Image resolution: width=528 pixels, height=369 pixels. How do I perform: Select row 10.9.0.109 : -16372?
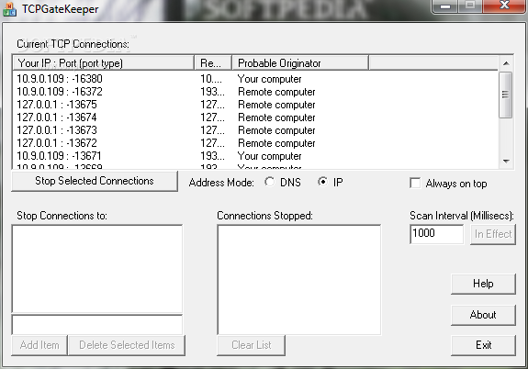[255, 92]
